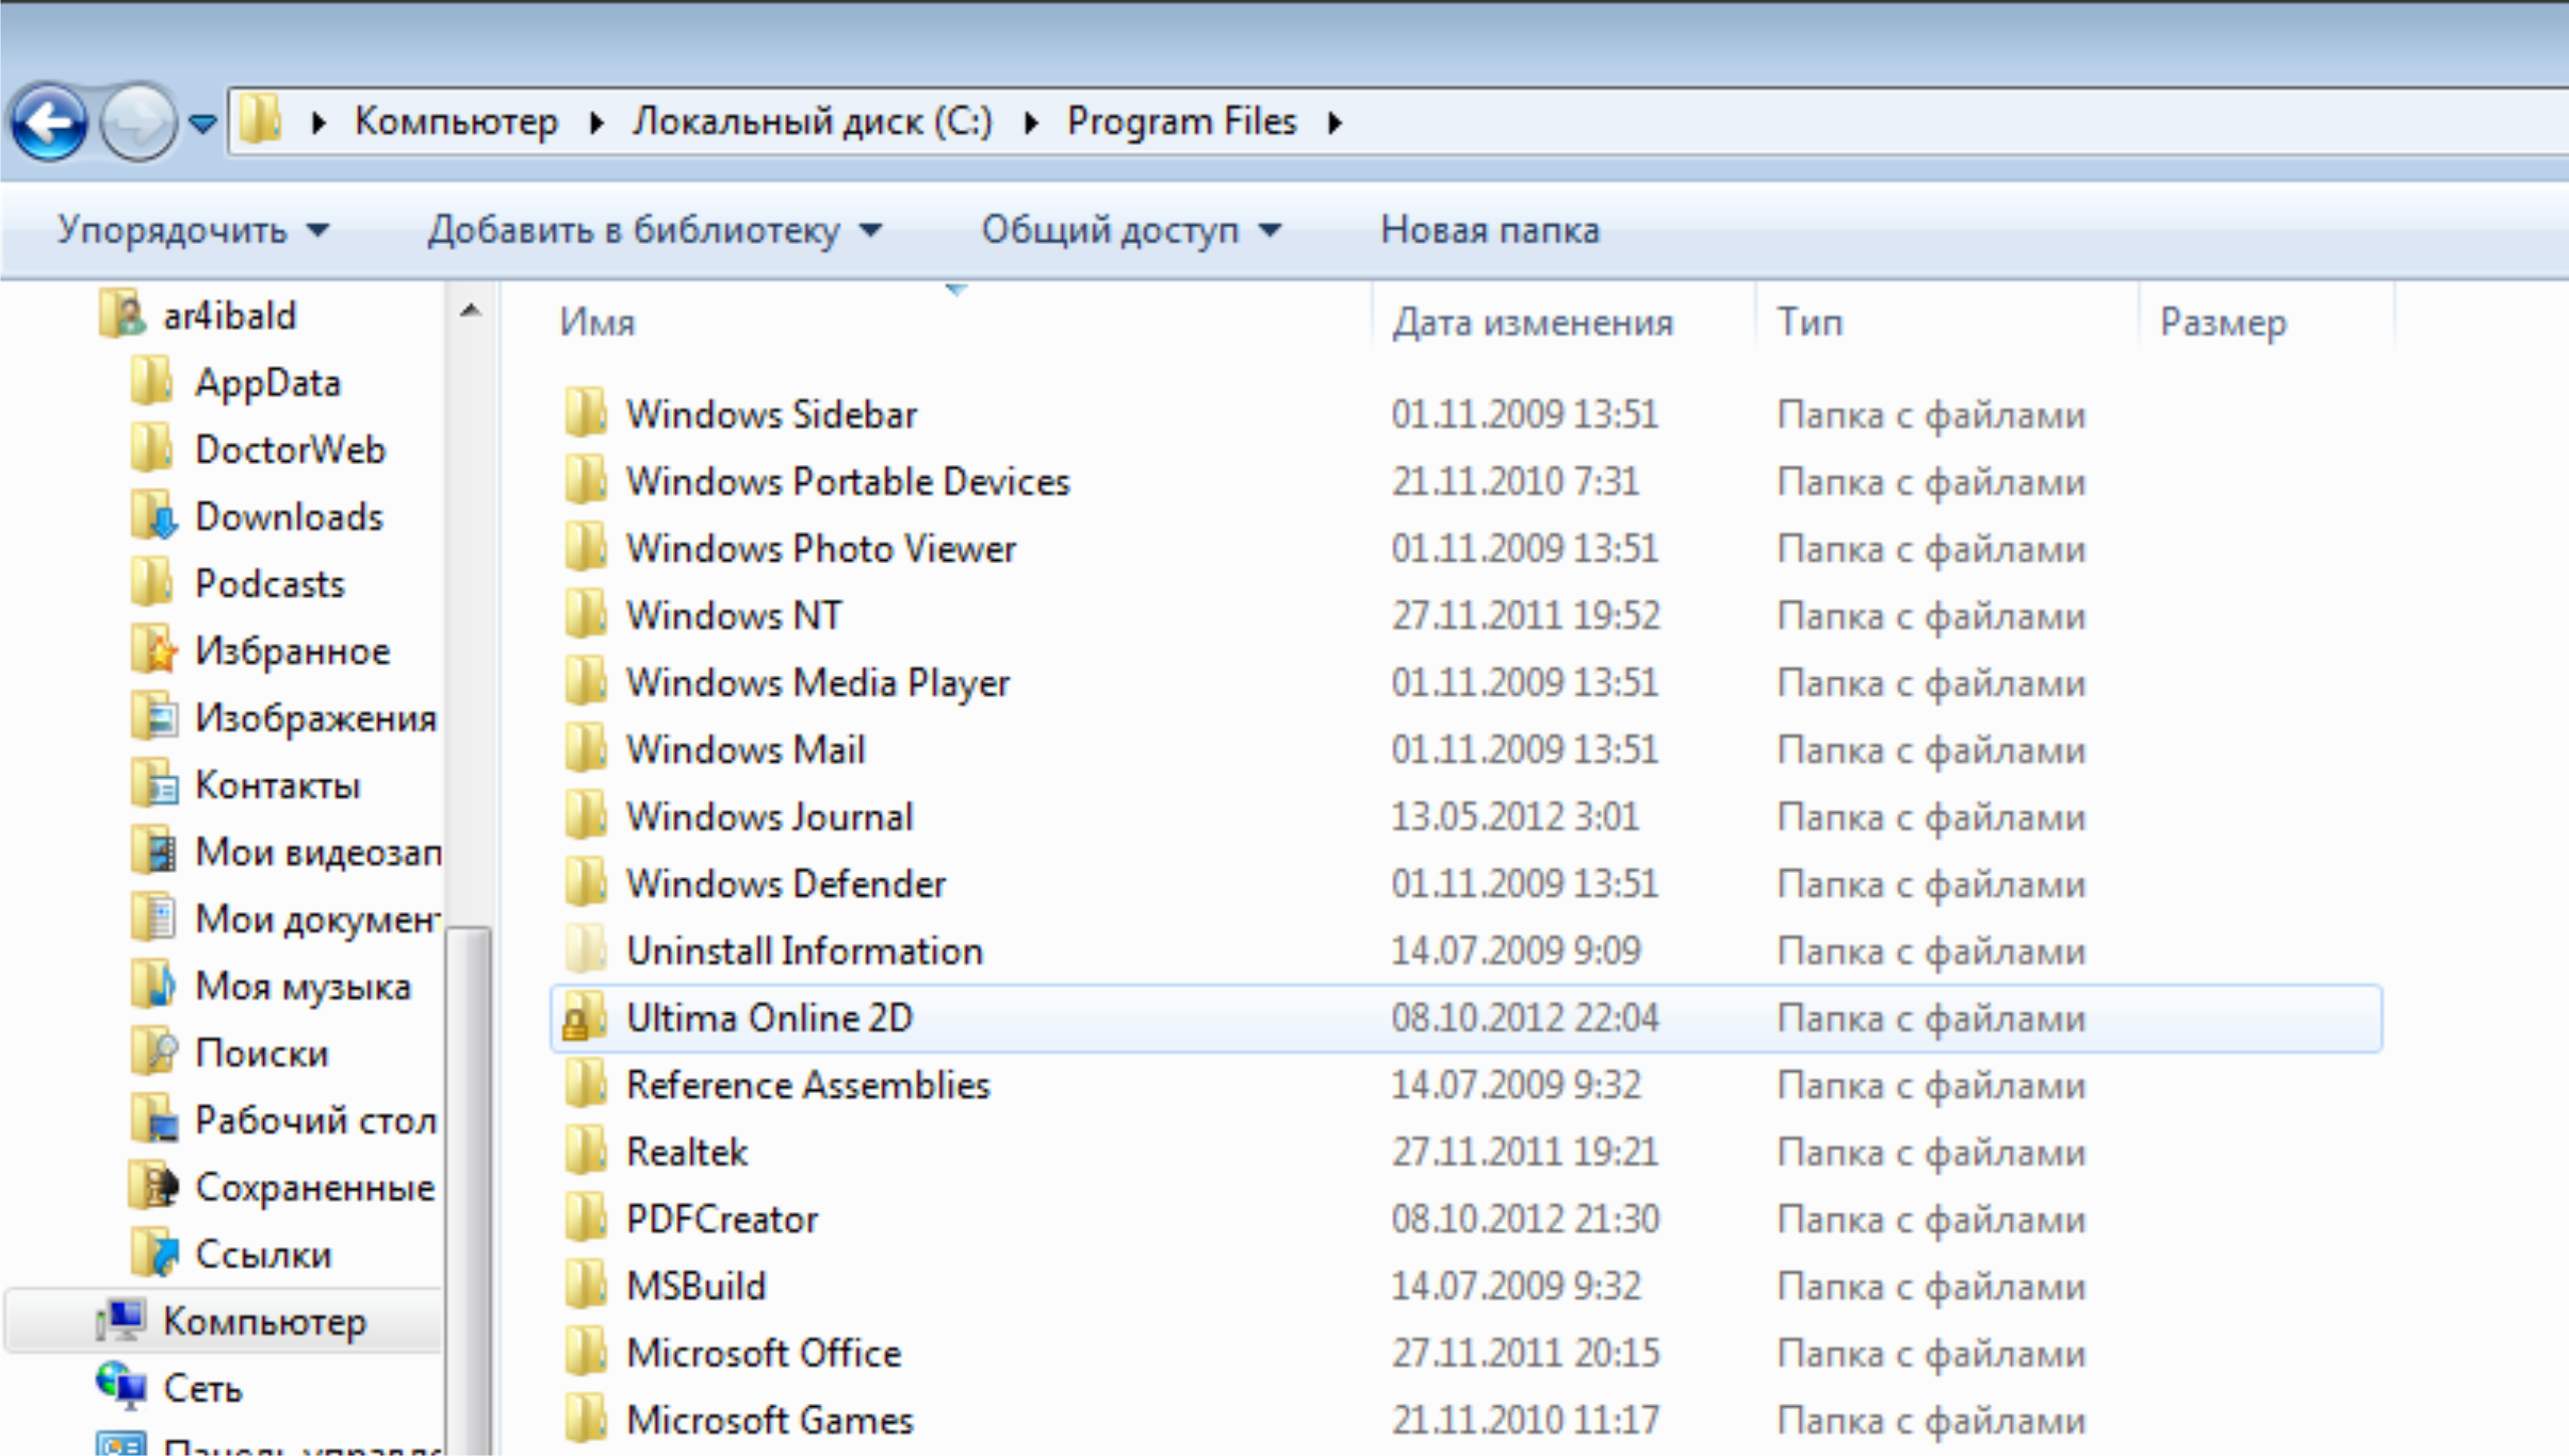The width and height of the screenshot is (2569, 1456).
Task: Expand the arrow after Локальный диск (C:)
Action: (x=1032, y=122)
